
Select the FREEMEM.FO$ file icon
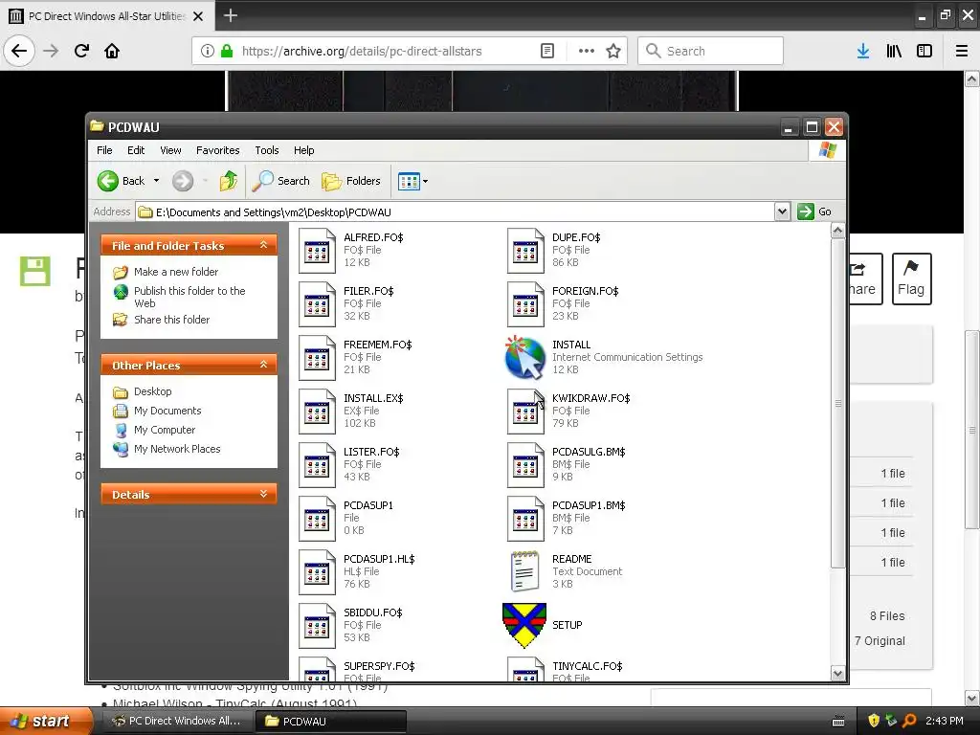click(x=317, y=358)
